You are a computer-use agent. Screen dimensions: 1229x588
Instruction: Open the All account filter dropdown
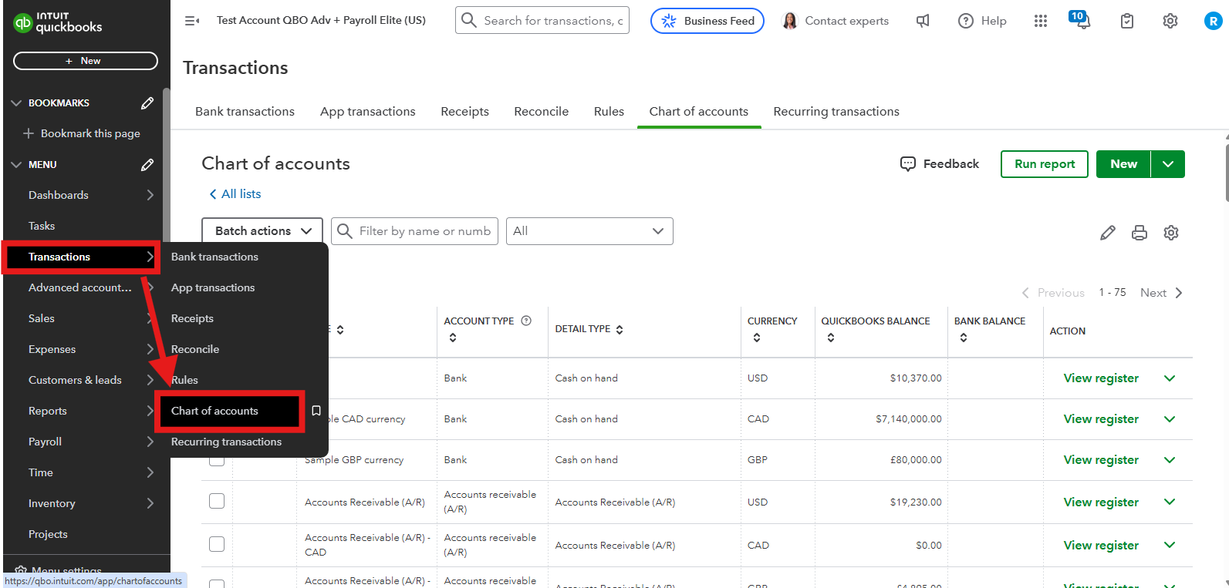coord(589,231)
